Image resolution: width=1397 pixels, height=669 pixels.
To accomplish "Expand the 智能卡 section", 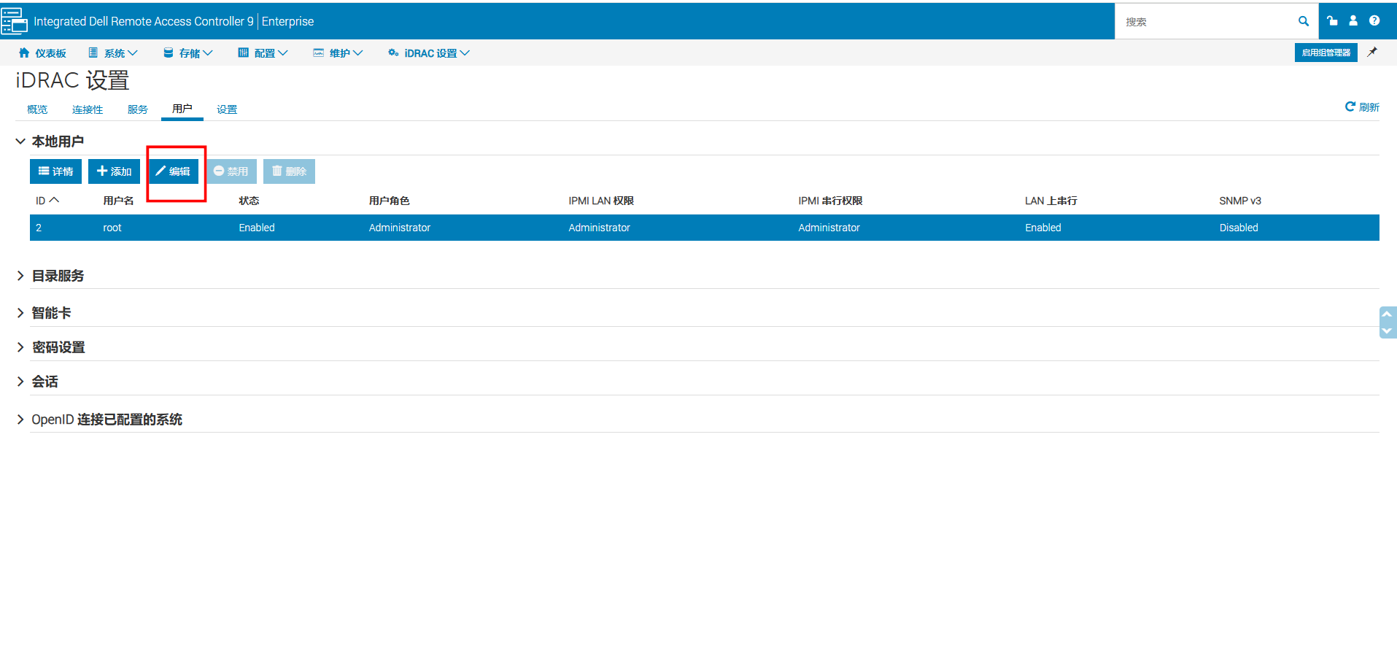I will pyautogui.click(x=44, y=313).
